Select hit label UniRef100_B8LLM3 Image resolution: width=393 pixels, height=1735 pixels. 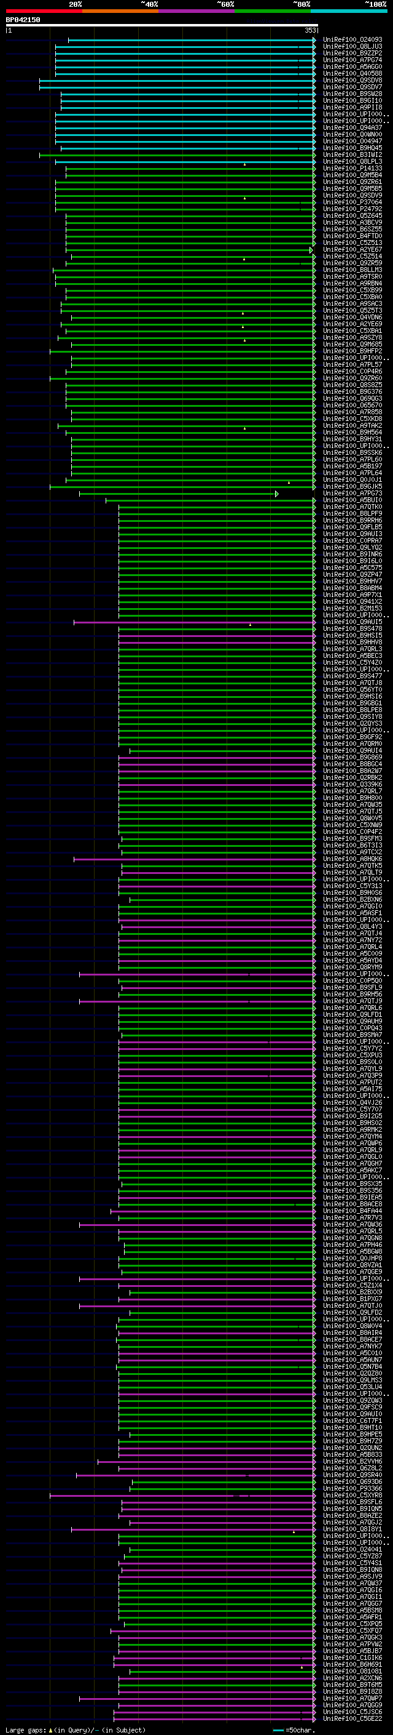pyautogui.click(x=352, y=270)
